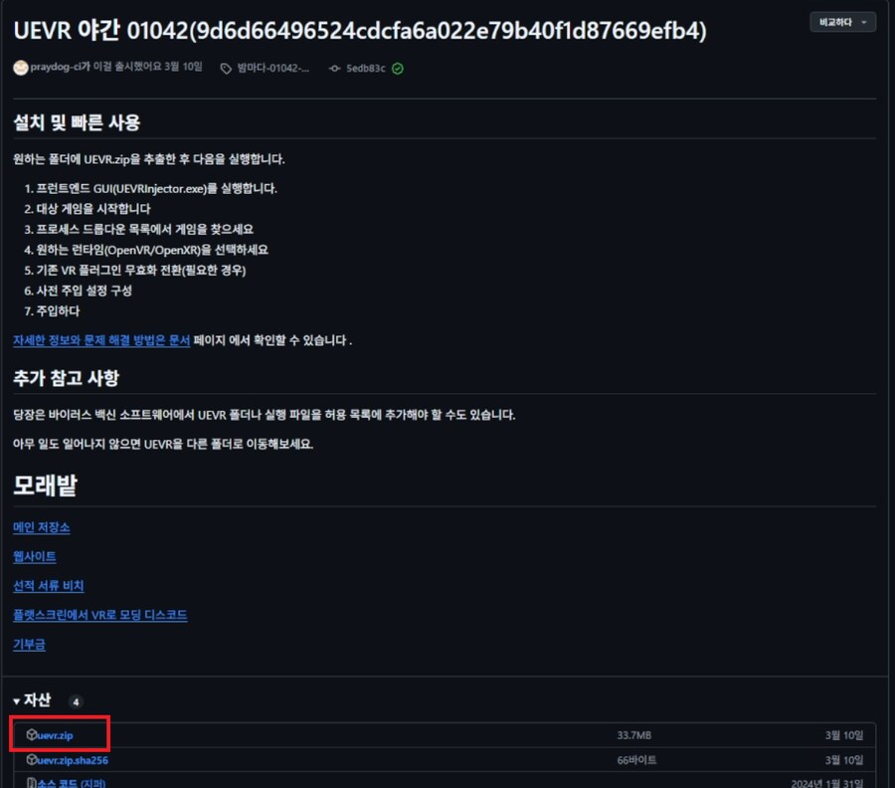This screenshot has height=788, width=895.
Task: Download the uevr.zip.sha256 checksum file
Action: click(x=73, y=760)
